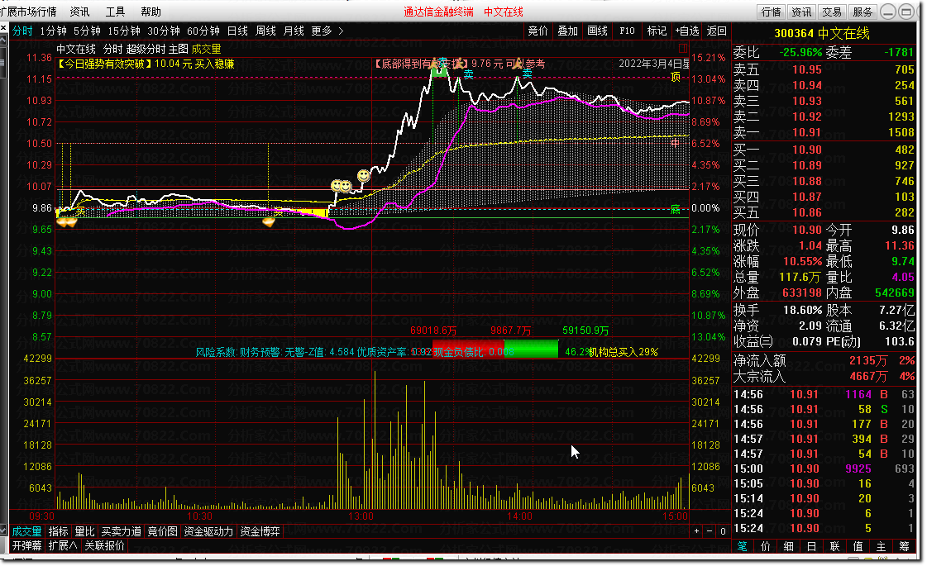This screenshot has width=927, height=566.
Task: Open the 资讯 top-right button
Action: coord(801,12)
